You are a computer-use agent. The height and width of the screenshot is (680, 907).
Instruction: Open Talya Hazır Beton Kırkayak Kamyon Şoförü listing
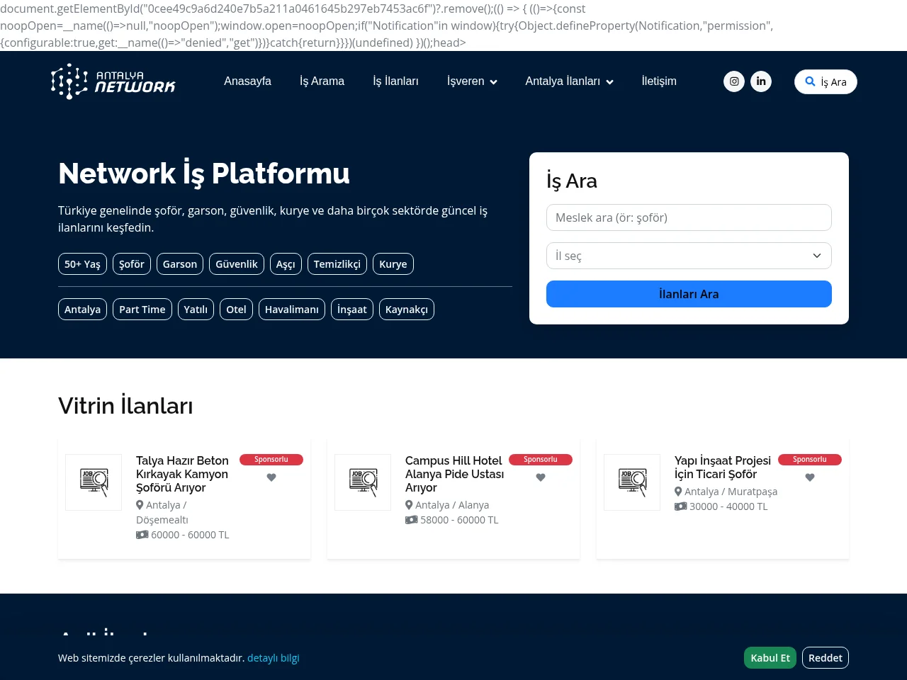click(x=182, y=474)
